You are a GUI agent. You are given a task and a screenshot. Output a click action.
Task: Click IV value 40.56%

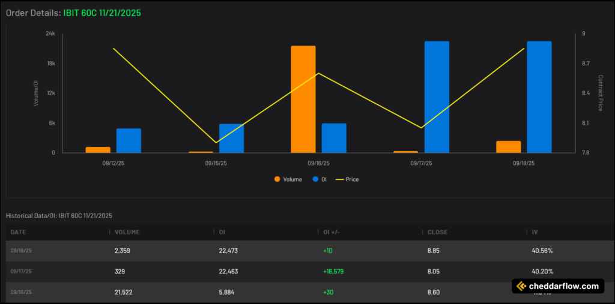tap(542, 251)
